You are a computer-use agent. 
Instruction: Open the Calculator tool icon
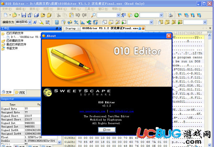click(x=57, y=22)
